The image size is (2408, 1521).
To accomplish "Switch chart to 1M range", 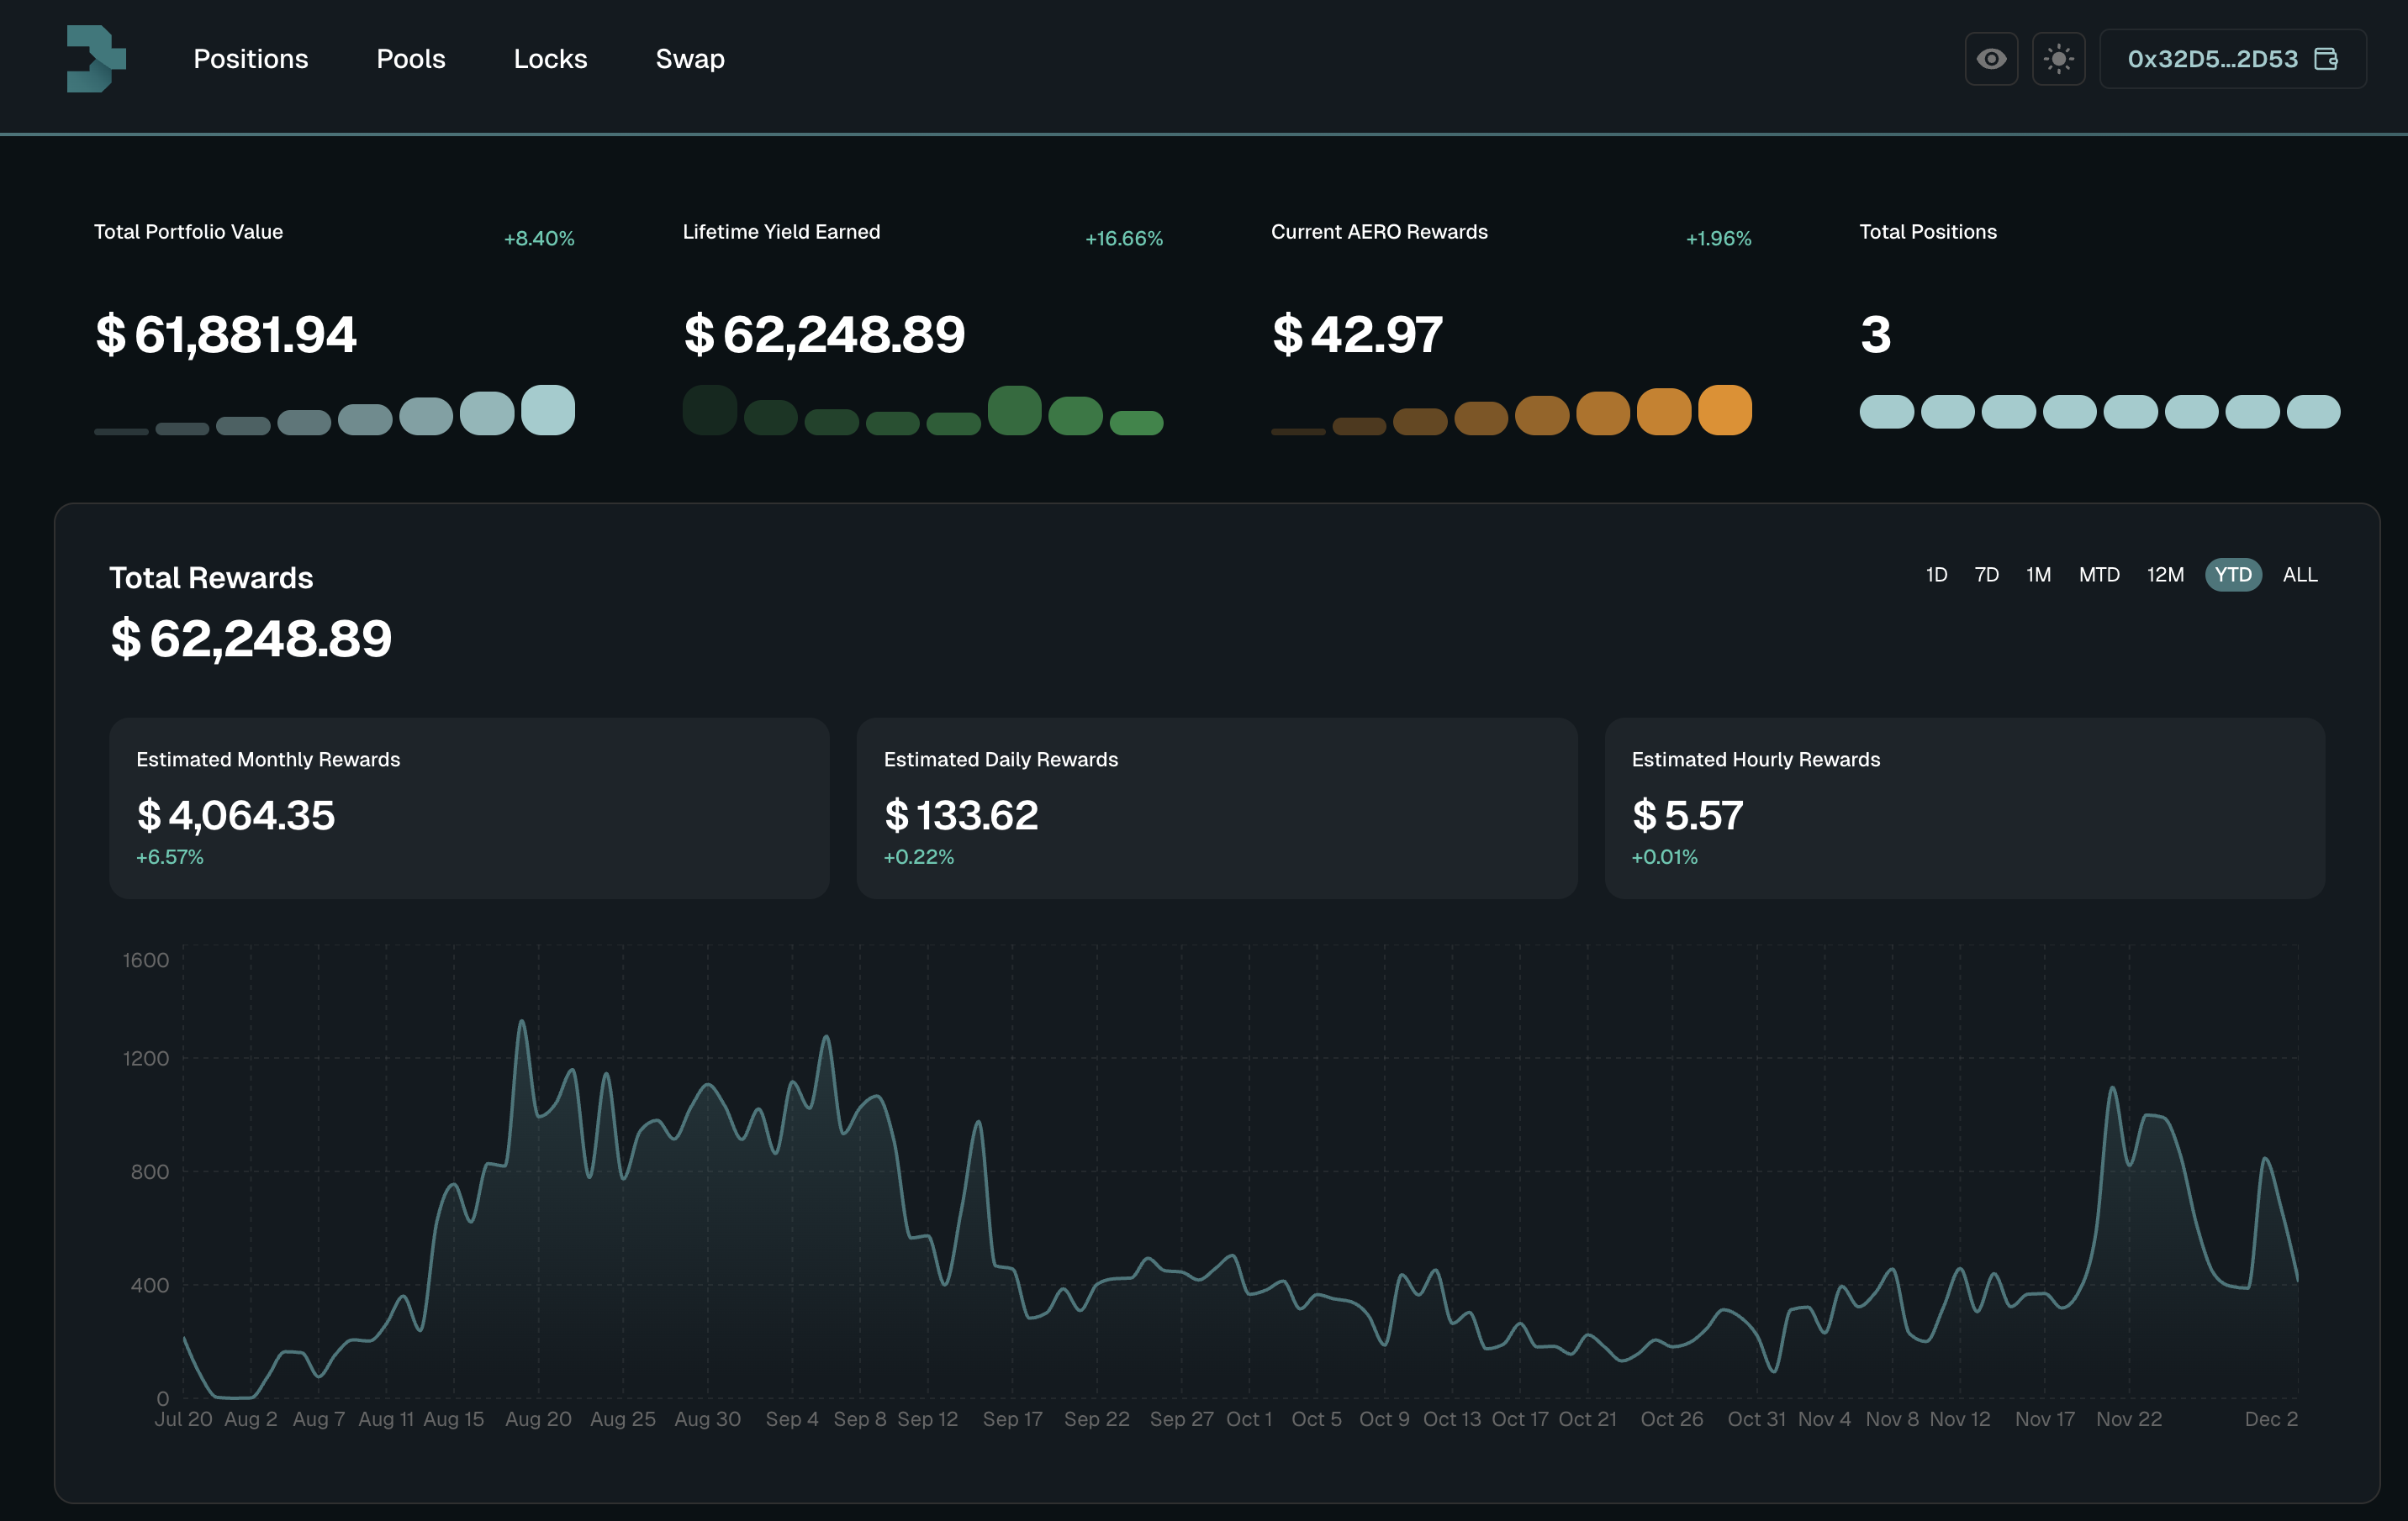I will pyautogui.click(x=2038, y=575).
